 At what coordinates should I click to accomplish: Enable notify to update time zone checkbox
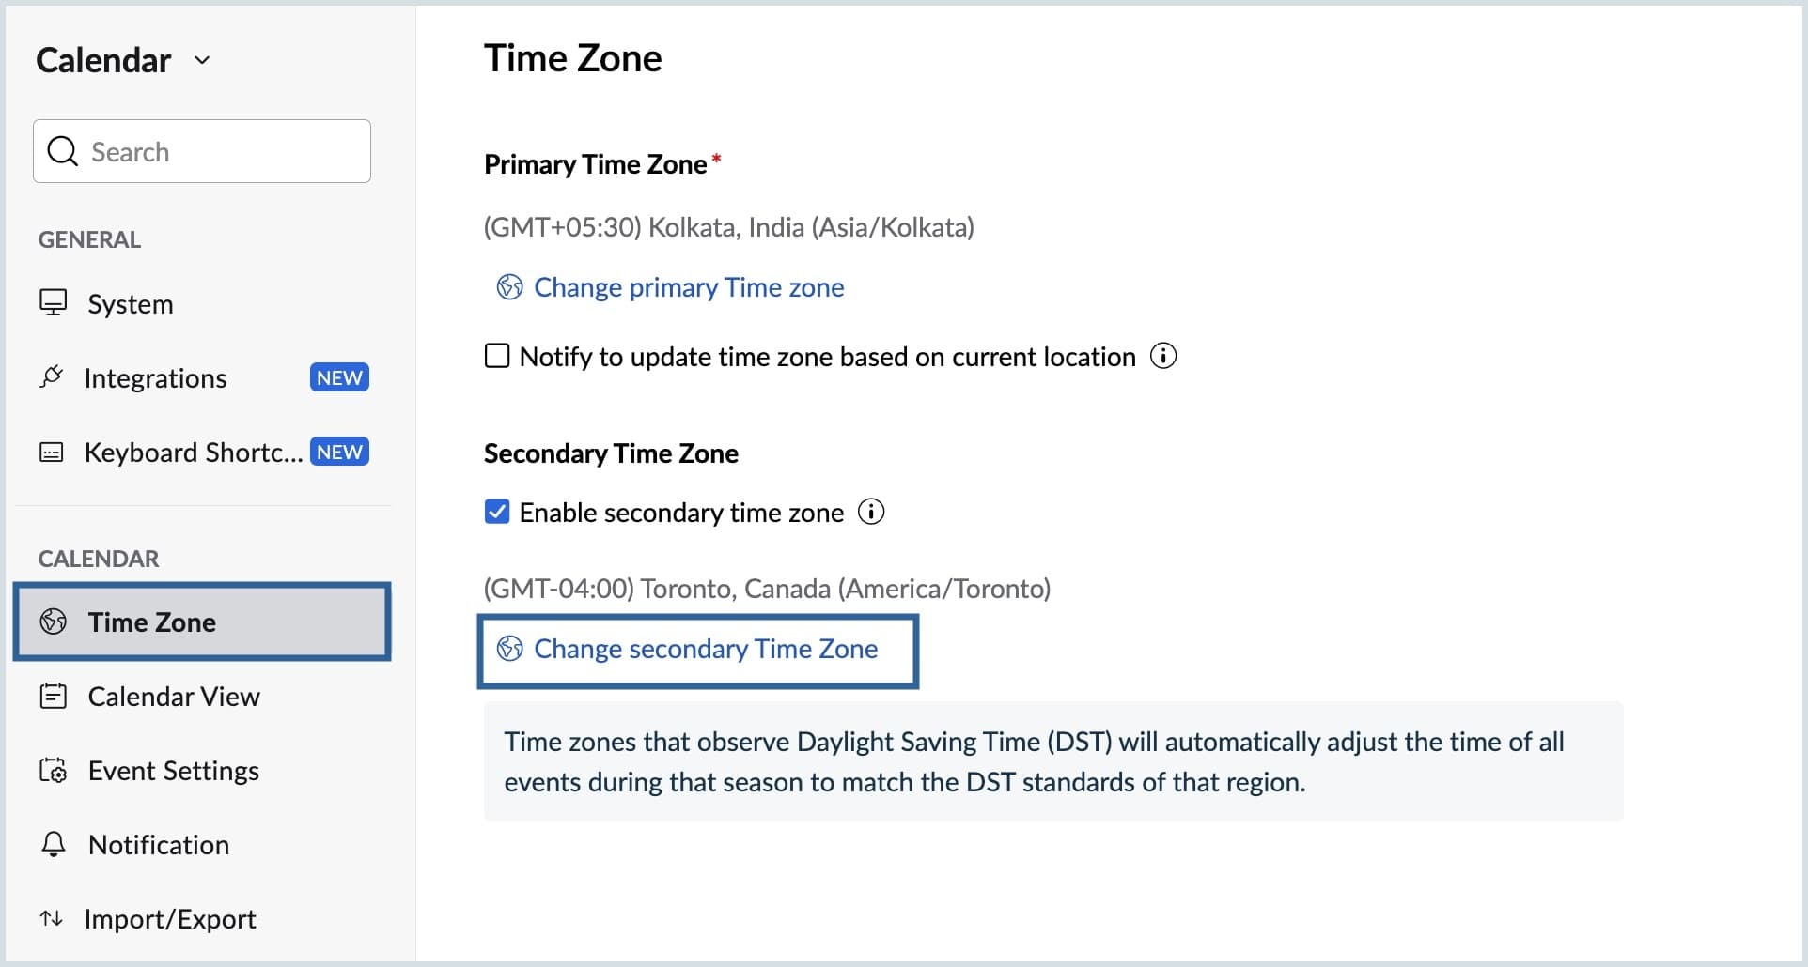pyautogui.click(x=497, y=357)
